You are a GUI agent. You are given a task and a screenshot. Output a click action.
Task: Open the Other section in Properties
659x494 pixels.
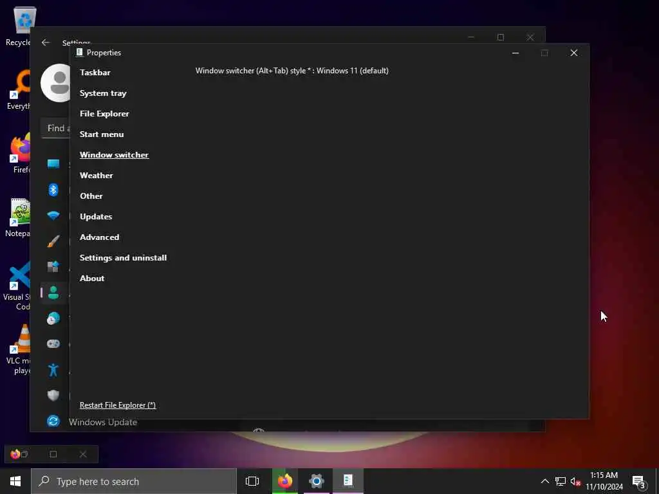(91, 196)
